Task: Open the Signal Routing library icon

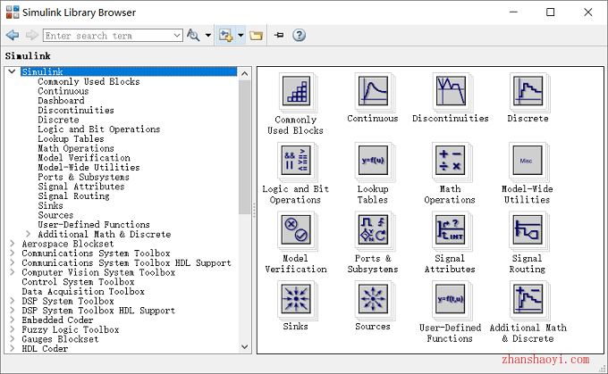Action: (528, 230)
